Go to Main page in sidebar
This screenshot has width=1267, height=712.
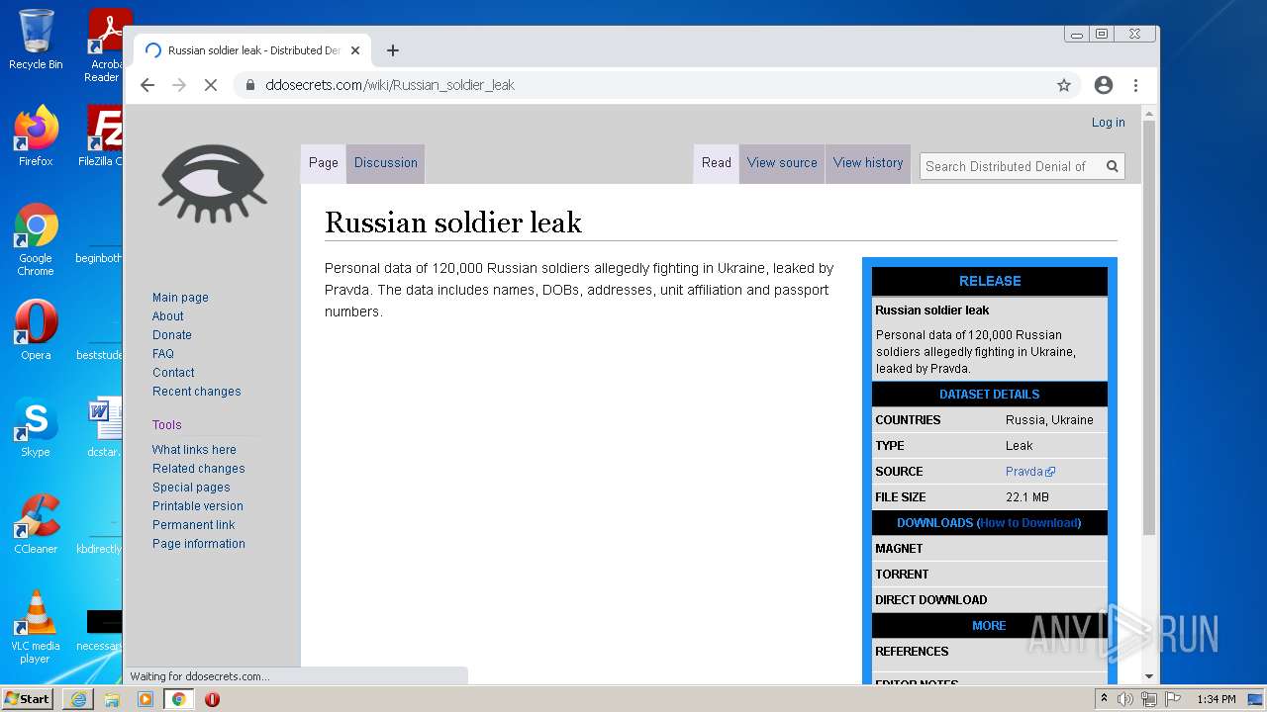click(x=180, y=298)
